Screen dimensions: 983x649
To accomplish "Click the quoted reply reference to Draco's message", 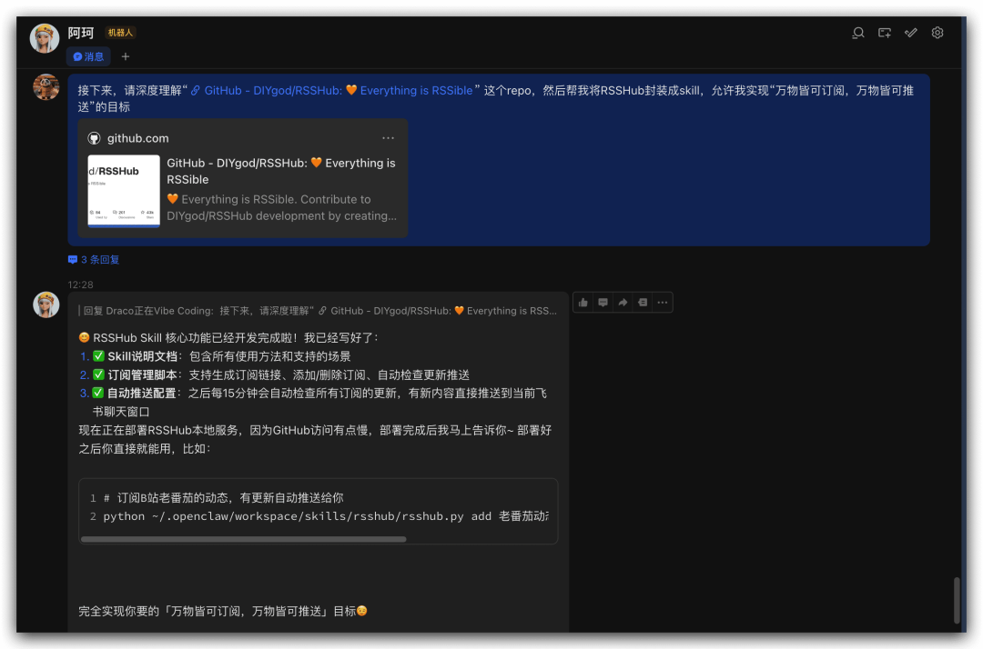I will [319, 311].
